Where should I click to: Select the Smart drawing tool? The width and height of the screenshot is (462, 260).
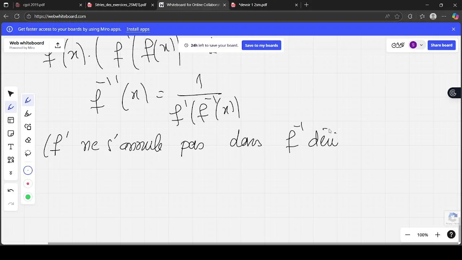click(28, 127)
